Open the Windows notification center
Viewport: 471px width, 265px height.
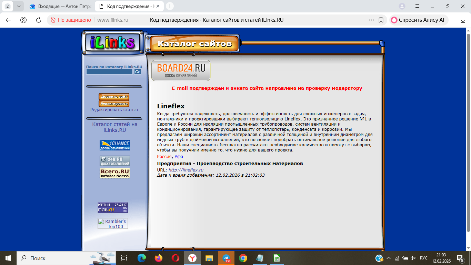click(461, 258)
